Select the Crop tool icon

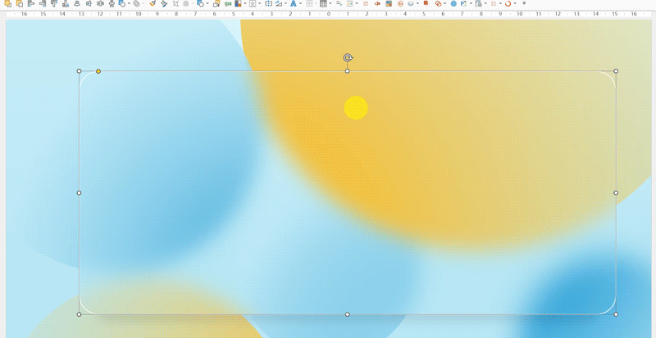point(175,3)
